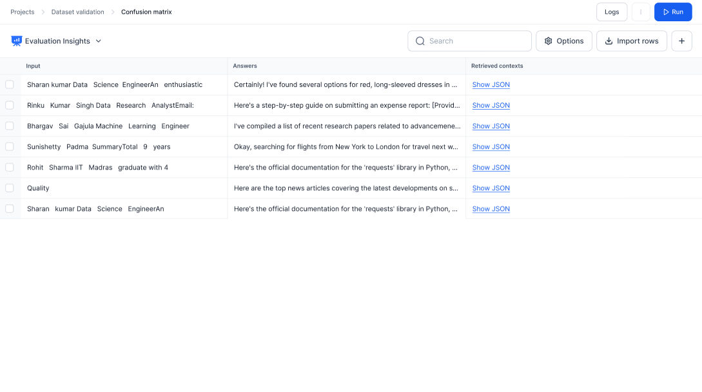Focus the Search input field
This screenshot has width=702, height=392.
(x=470, y=41)
